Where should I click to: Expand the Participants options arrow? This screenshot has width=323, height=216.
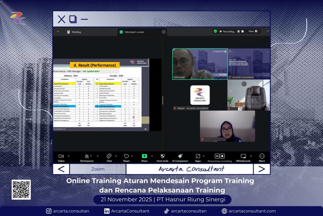point(97,156)
